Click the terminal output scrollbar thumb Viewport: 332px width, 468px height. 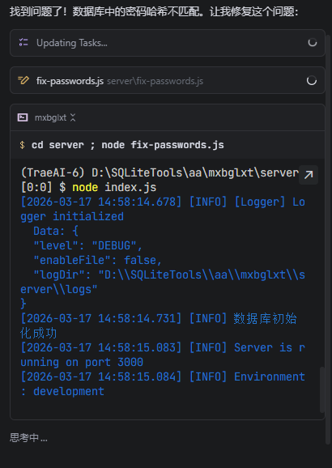click(322, 389)
